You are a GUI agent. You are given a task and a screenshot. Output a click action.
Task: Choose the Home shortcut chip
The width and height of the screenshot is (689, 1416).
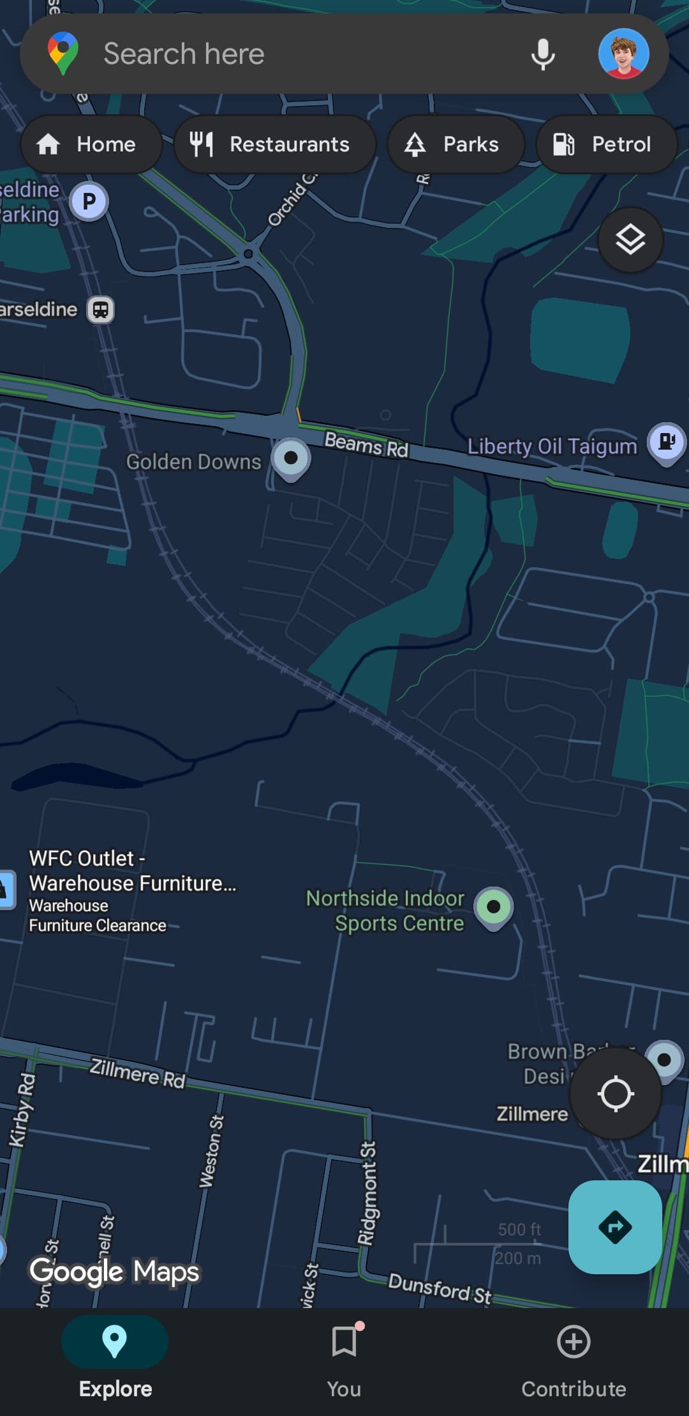pos(91,144)
